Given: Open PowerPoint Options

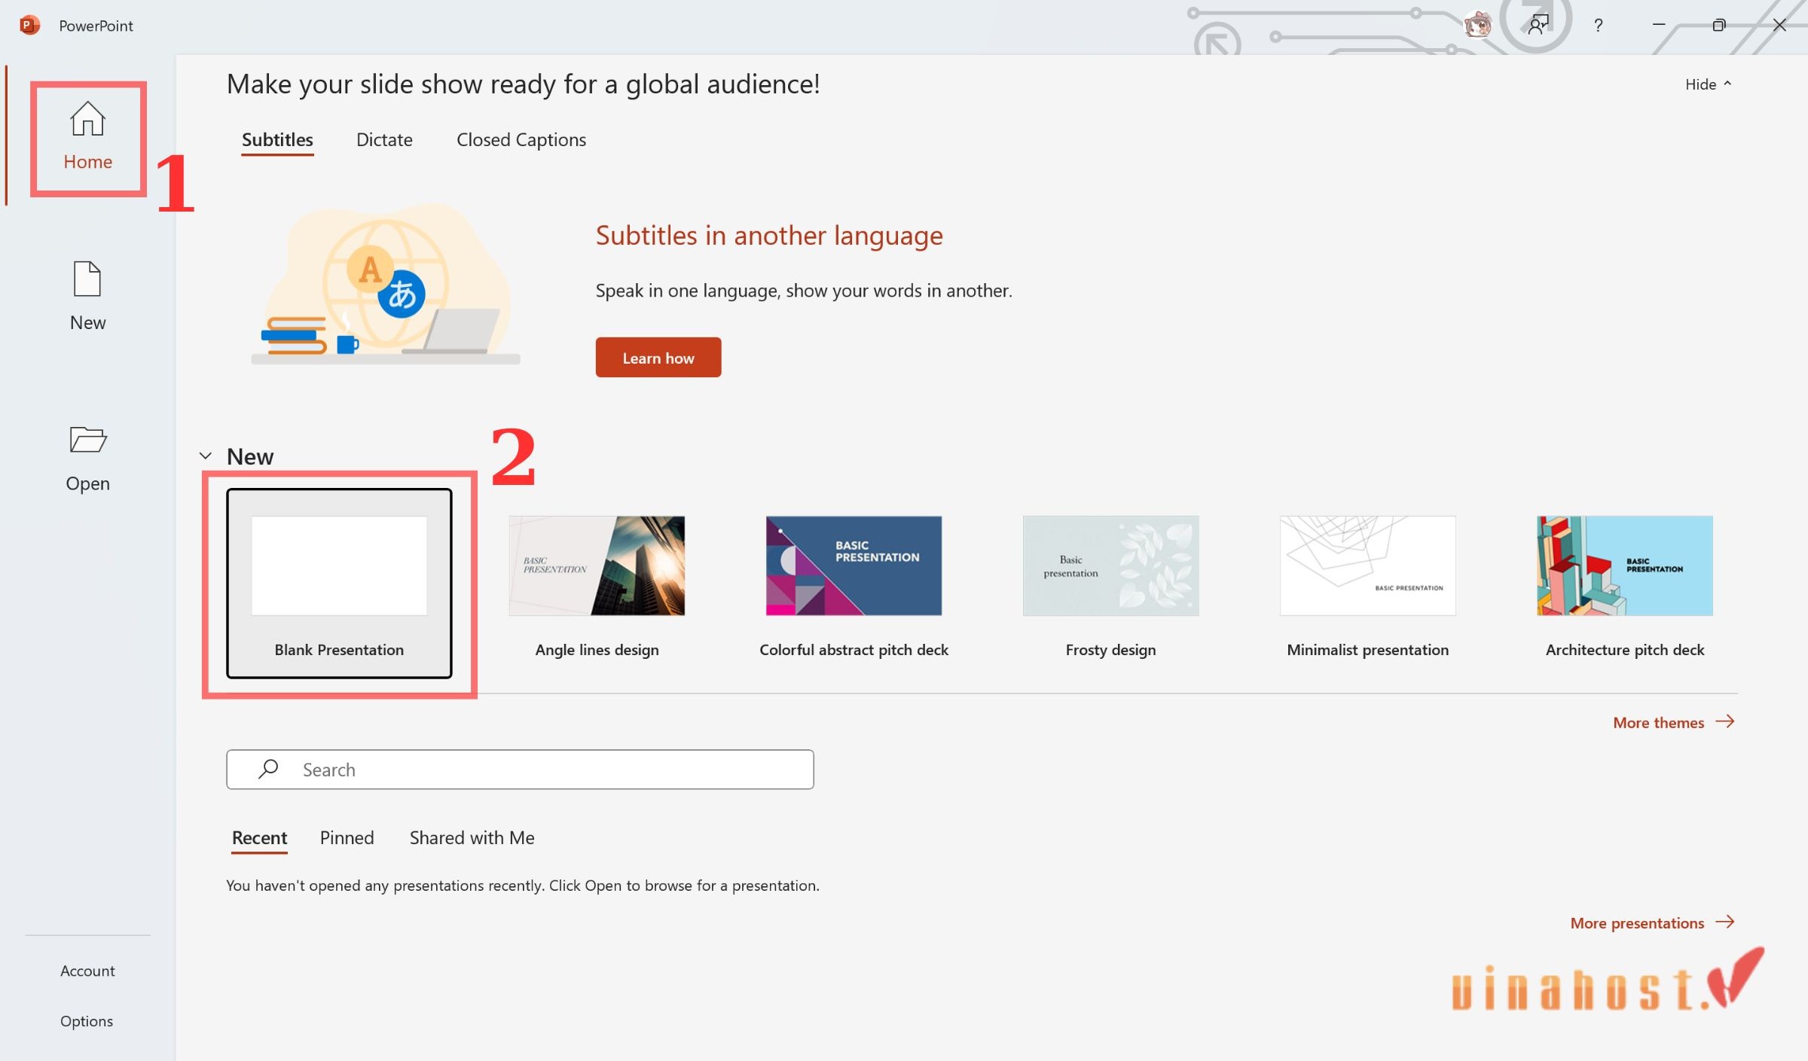Looking at the screenshot, I should pyautogui.click(x=87, y=1021).
